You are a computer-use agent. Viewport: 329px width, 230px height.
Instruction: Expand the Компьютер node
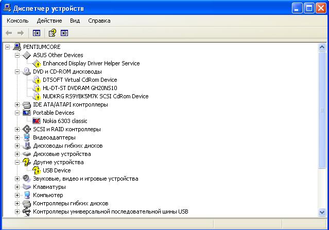click(x=17, y=195)
